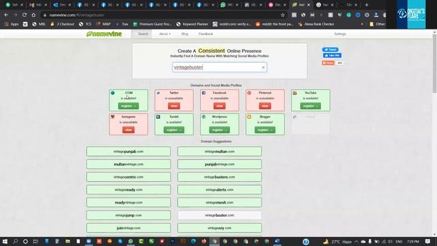Open the 2 Checkout bookmark
This screenshot has width=437, height=246.
pos(62,25)
